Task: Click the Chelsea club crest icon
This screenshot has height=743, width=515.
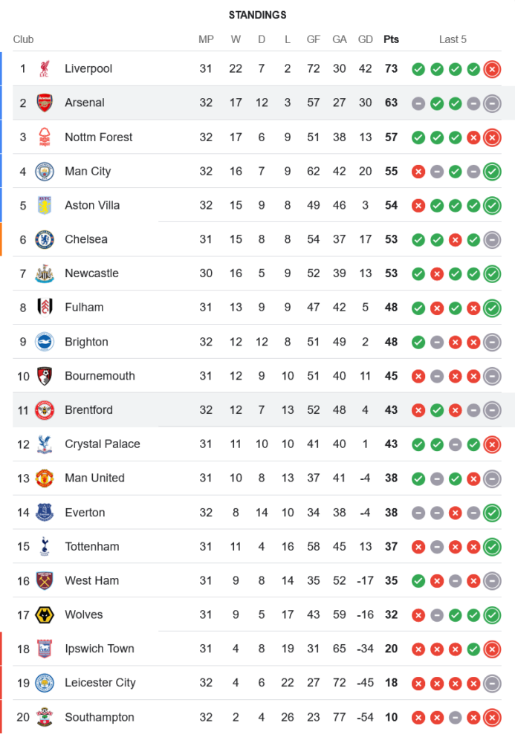Action: coord(45,240)
